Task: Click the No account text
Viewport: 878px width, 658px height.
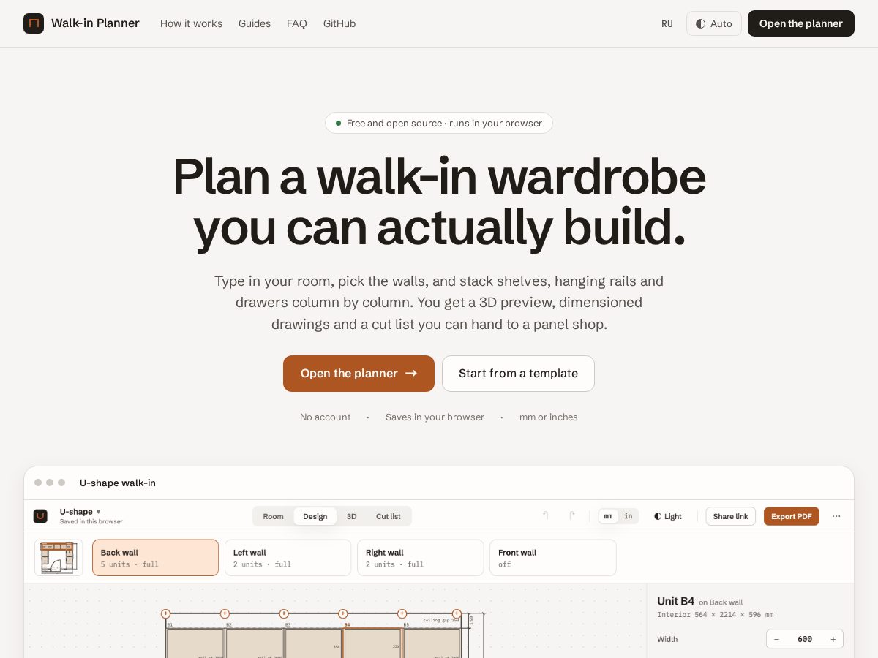Action: click(x=325, y=417)
